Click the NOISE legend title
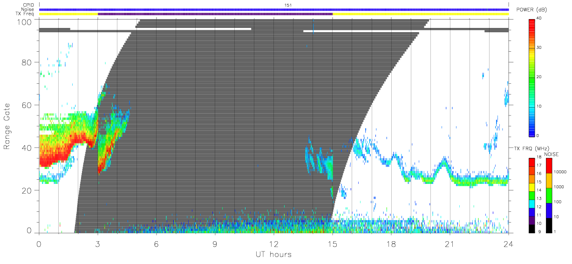The height and width of the screenshot is (264, 572). [551, 154]
